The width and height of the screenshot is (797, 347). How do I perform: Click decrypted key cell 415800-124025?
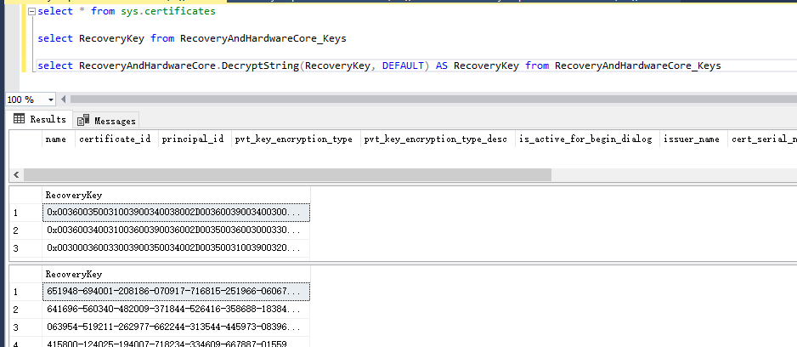(176, 343)
